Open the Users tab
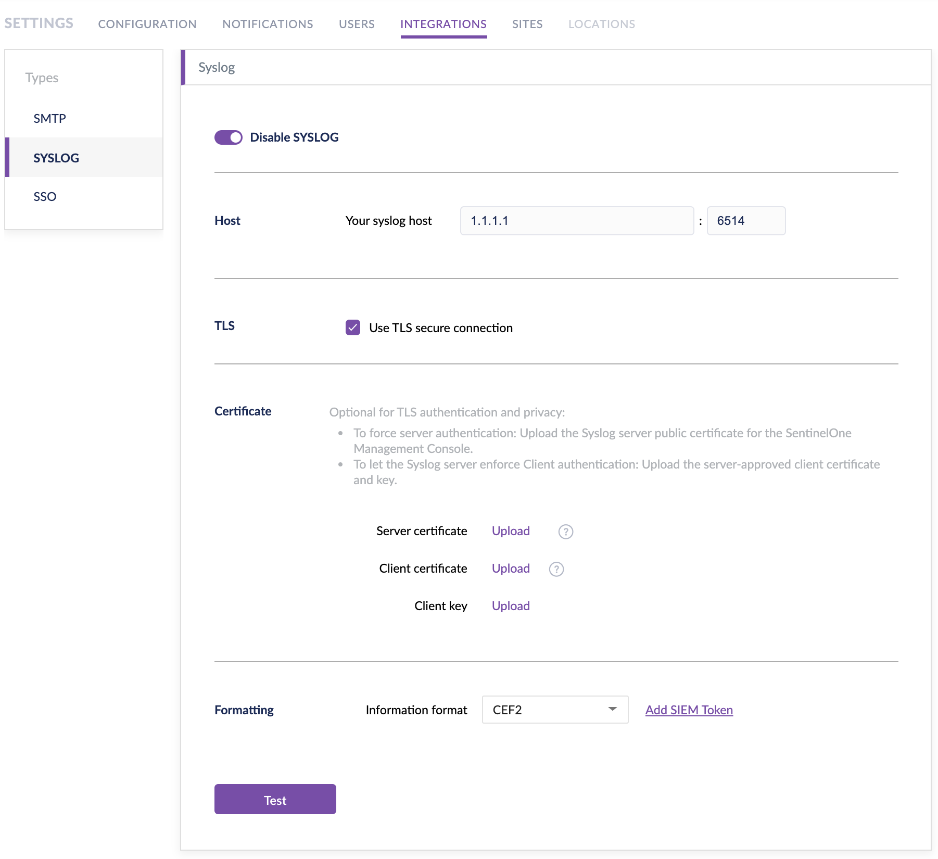Image resolution: width=938 pixels, height=859 pixels. click(x=357, y=24)
